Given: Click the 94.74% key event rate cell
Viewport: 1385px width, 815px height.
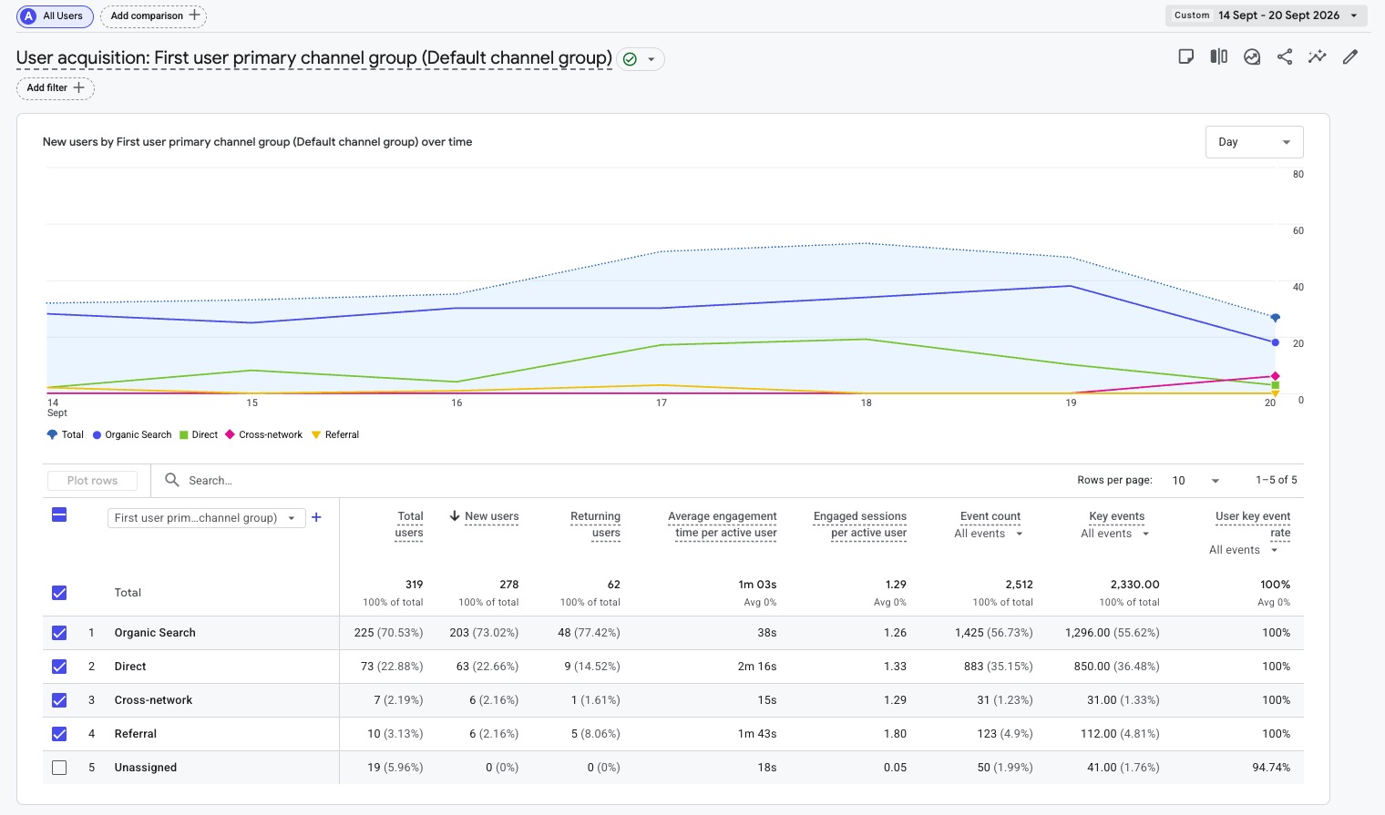Looking at the screenshot, I should pos(1271,768).
